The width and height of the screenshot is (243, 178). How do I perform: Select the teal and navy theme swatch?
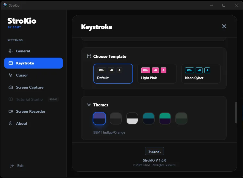pos(149,118)
